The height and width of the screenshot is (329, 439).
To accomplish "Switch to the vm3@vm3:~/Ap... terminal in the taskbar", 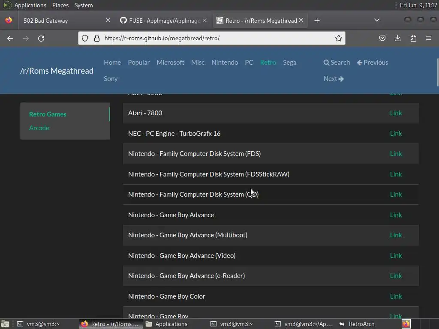I will tap(304, 324).
